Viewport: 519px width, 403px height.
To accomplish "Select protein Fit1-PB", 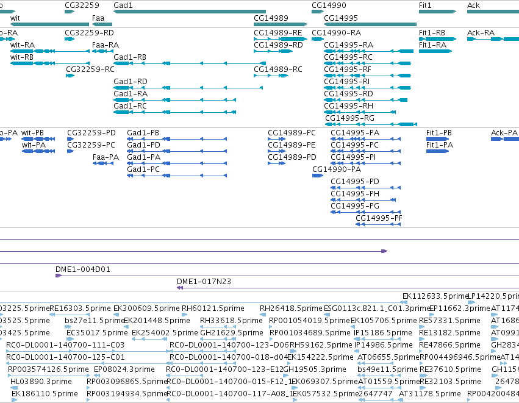I will [437, 139].
